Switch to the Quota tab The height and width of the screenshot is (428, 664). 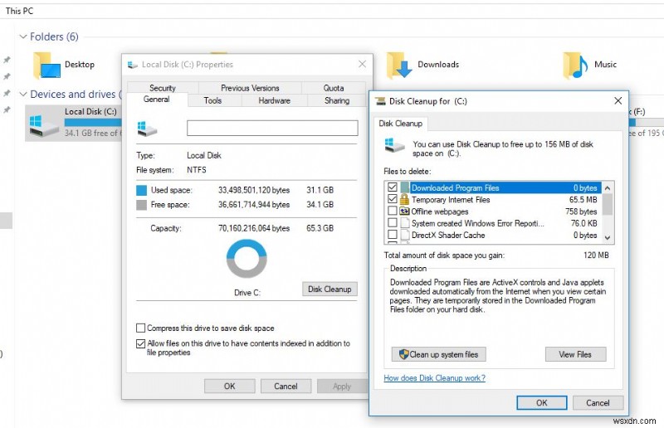click(334, 88)
